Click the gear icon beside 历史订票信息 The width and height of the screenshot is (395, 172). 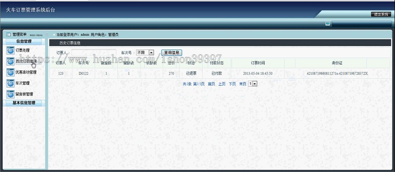click(11, 62)
